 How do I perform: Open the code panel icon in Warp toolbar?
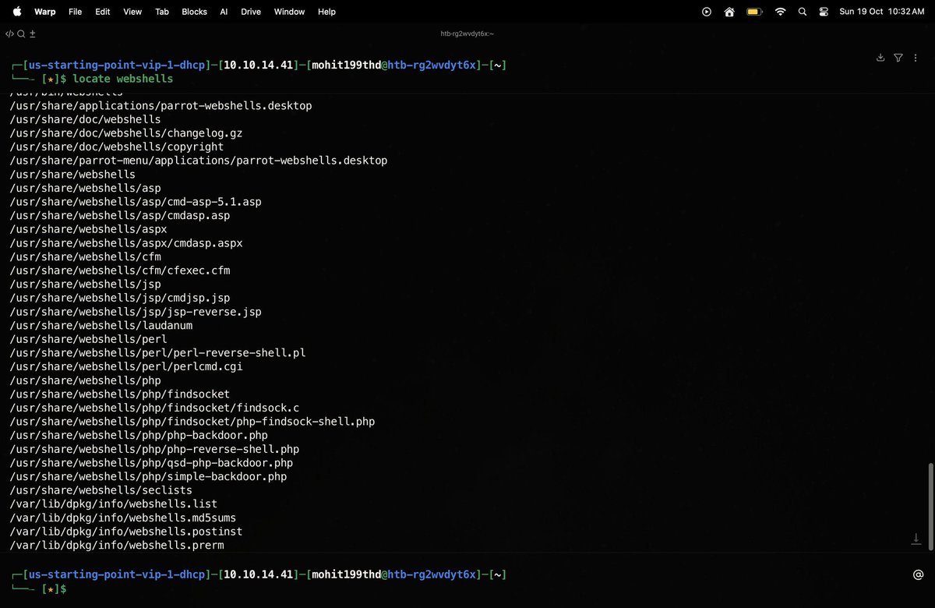click(9, 34)
